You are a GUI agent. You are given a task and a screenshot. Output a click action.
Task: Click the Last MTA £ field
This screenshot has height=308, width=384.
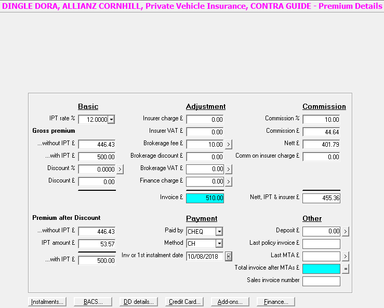point(321,256)
